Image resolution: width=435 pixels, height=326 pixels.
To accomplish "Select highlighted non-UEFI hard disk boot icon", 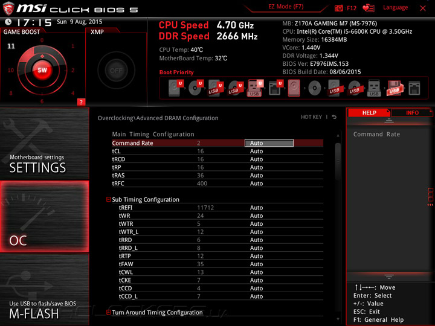I will (x=294, y=88).
